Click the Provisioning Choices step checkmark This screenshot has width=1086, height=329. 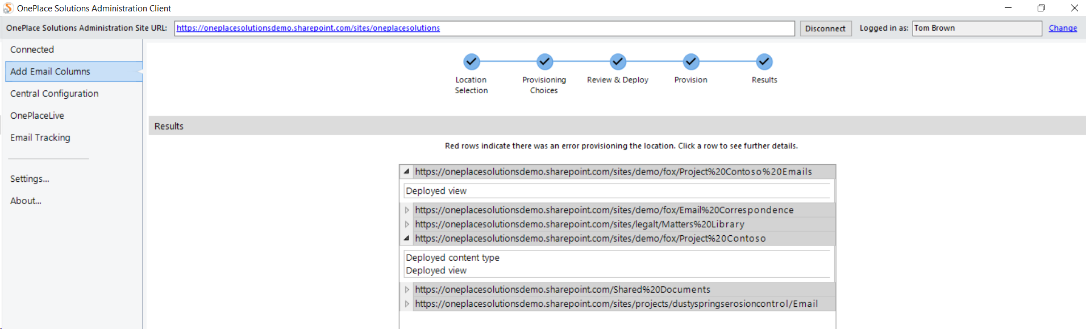(544, 61)
